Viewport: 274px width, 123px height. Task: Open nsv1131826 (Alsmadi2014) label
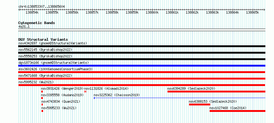coord(106,88)
